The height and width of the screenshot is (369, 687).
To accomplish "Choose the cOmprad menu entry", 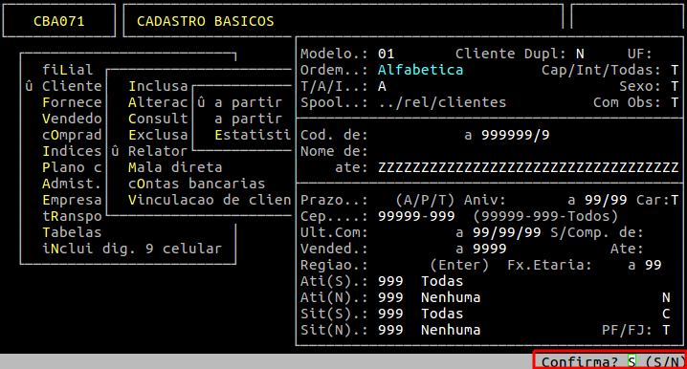I will pos(72,135).
